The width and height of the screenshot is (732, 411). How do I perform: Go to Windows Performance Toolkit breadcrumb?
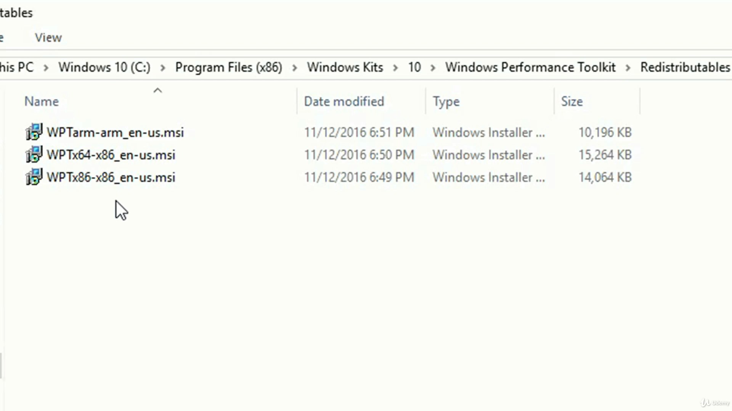click(530, 67)
